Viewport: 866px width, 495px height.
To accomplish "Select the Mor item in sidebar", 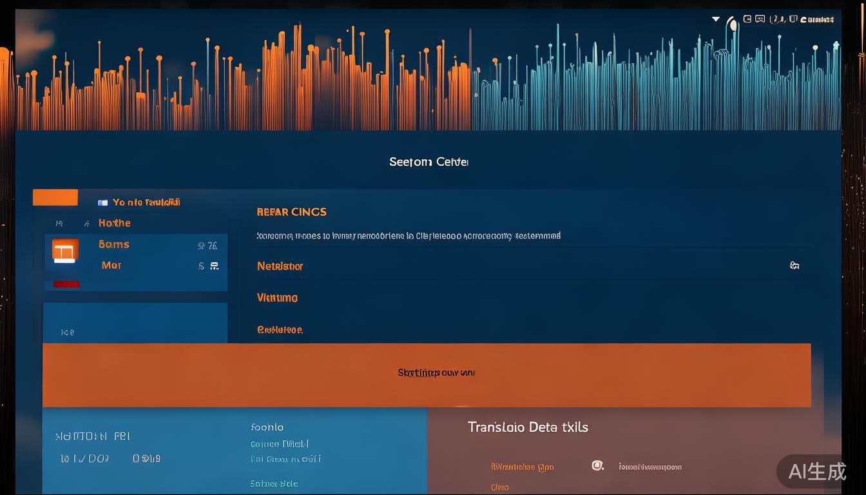I will click(111, 266).
